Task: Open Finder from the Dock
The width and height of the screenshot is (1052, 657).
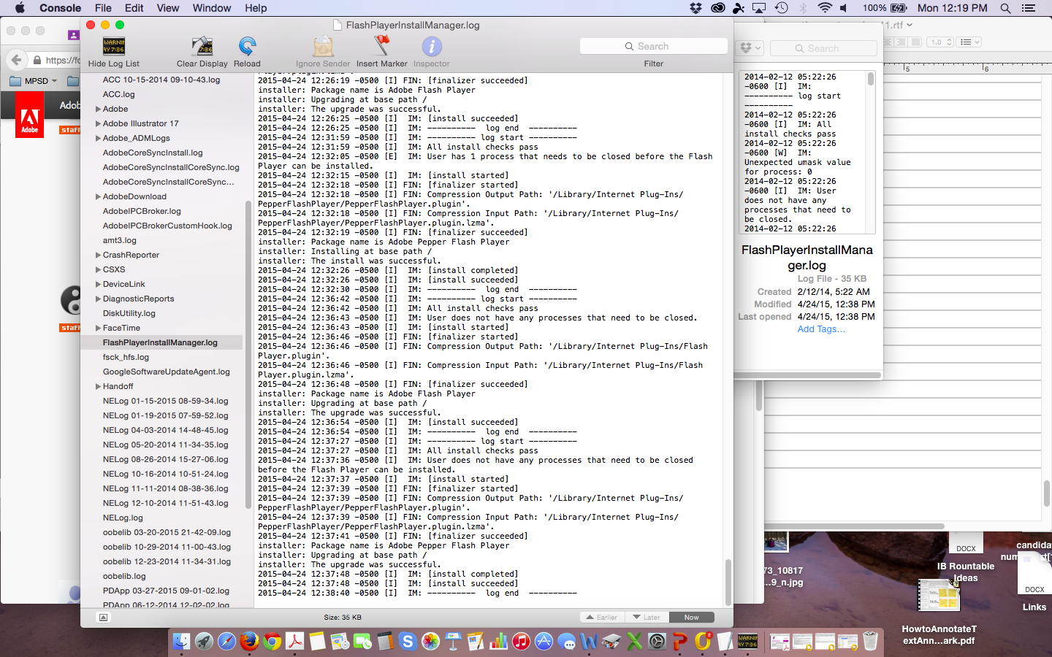Action: 181,641
